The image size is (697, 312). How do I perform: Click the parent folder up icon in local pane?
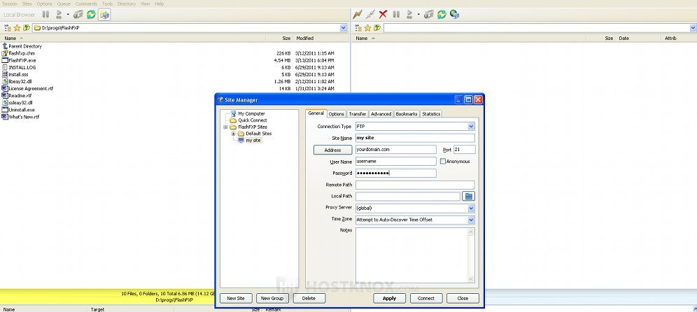point(27,28)
